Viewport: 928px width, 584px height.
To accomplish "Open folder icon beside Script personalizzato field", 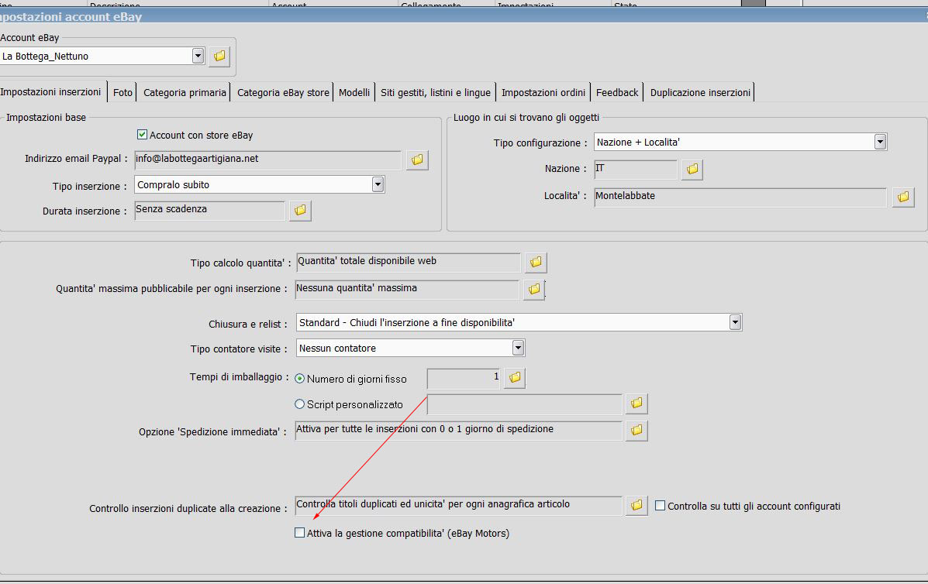I will click(636, 403).
